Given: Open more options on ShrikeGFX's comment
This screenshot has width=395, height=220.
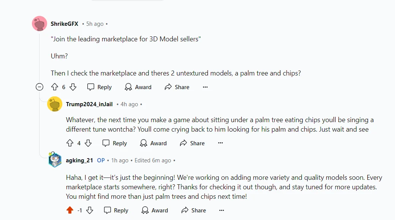Looking at the screenshot, I should coord(205,87).
